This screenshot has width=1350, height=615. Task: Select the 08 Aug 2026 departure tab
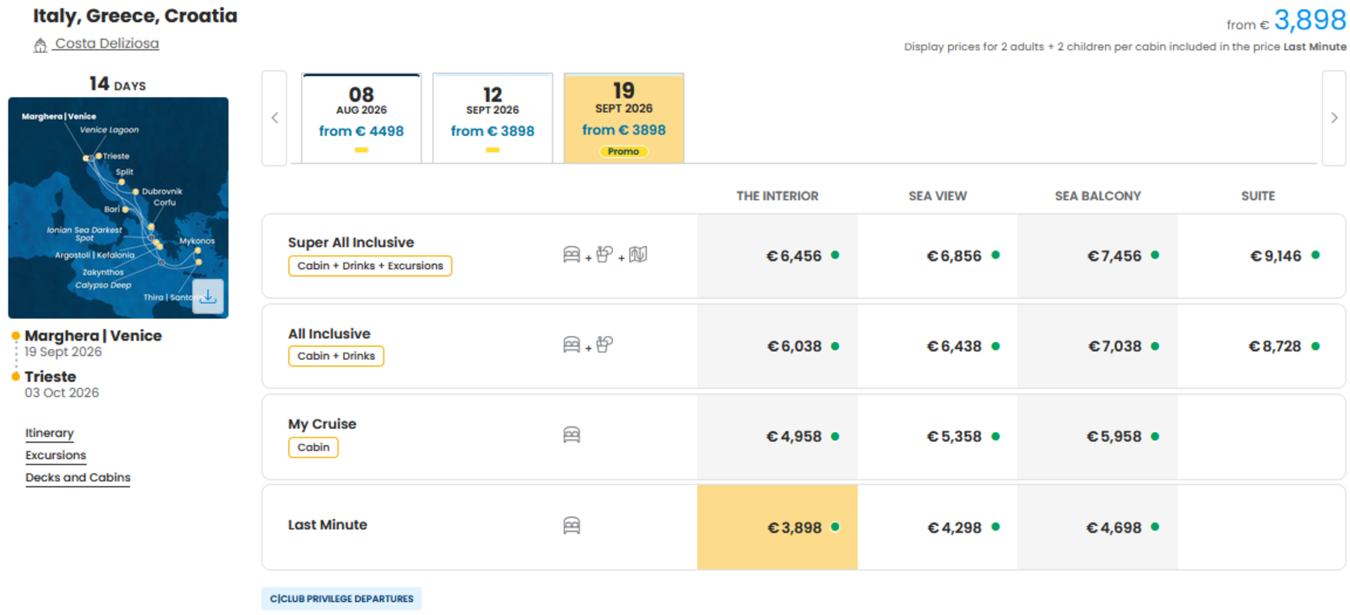tap(362, 118)
